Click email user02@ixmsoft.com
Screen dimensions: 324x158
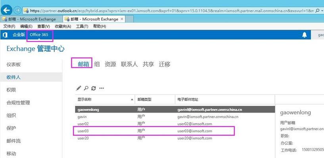pyautogui.click(x=195, y=124)
